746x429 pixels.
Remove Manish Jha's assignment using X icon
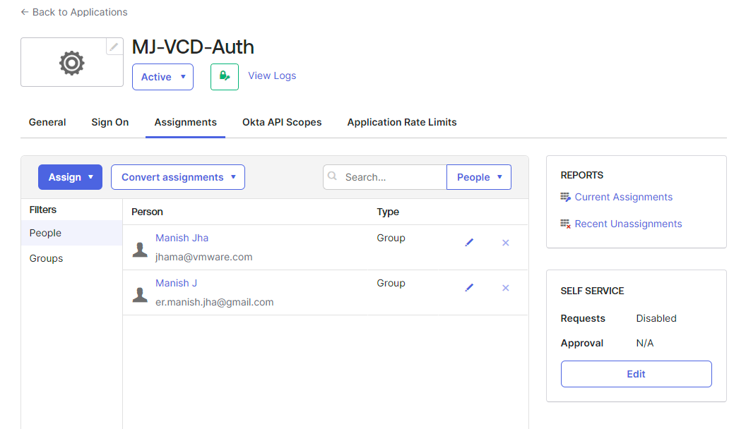click(x=505, y=243)
